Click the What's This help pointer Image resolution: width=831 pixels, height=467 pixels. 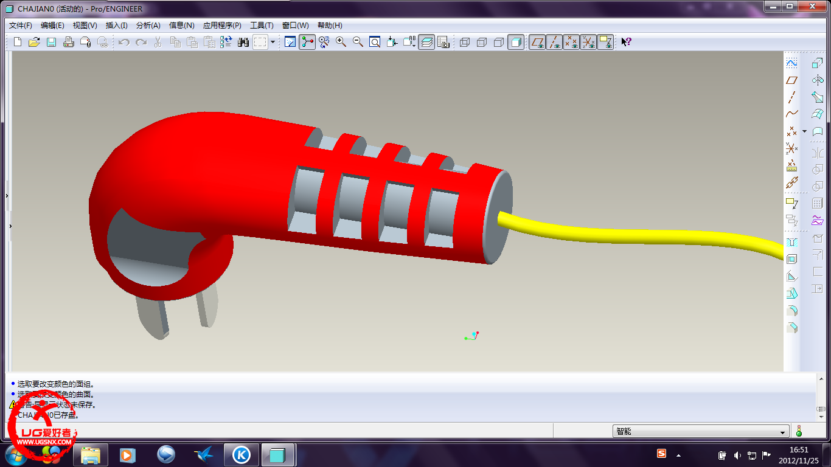pyautogui.click(x=626, y=42)
